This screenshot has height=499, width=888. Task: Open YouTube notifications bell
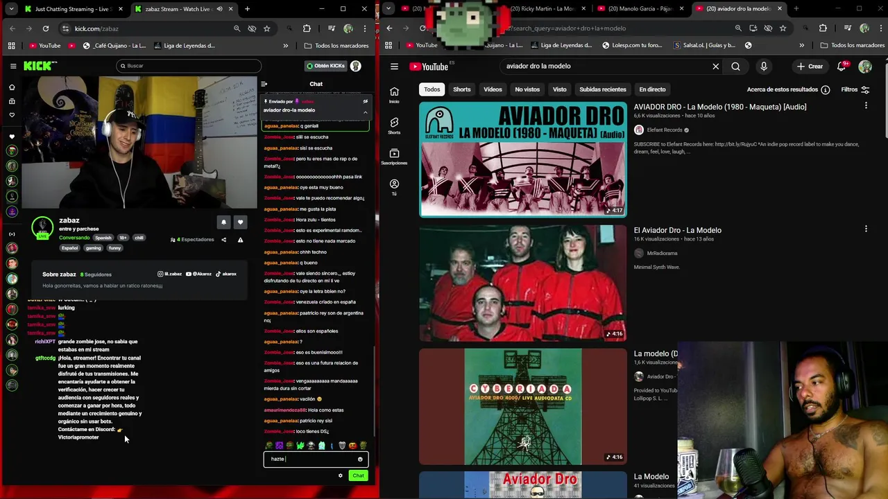coord(842,67)
